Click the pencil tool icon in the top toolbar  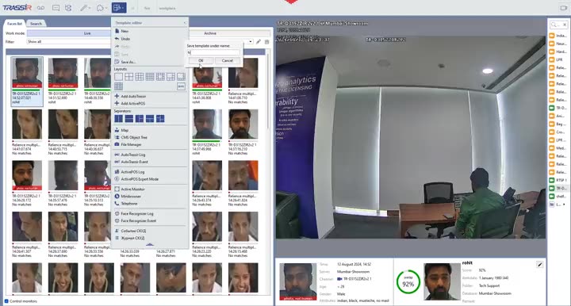click(85, 8)
